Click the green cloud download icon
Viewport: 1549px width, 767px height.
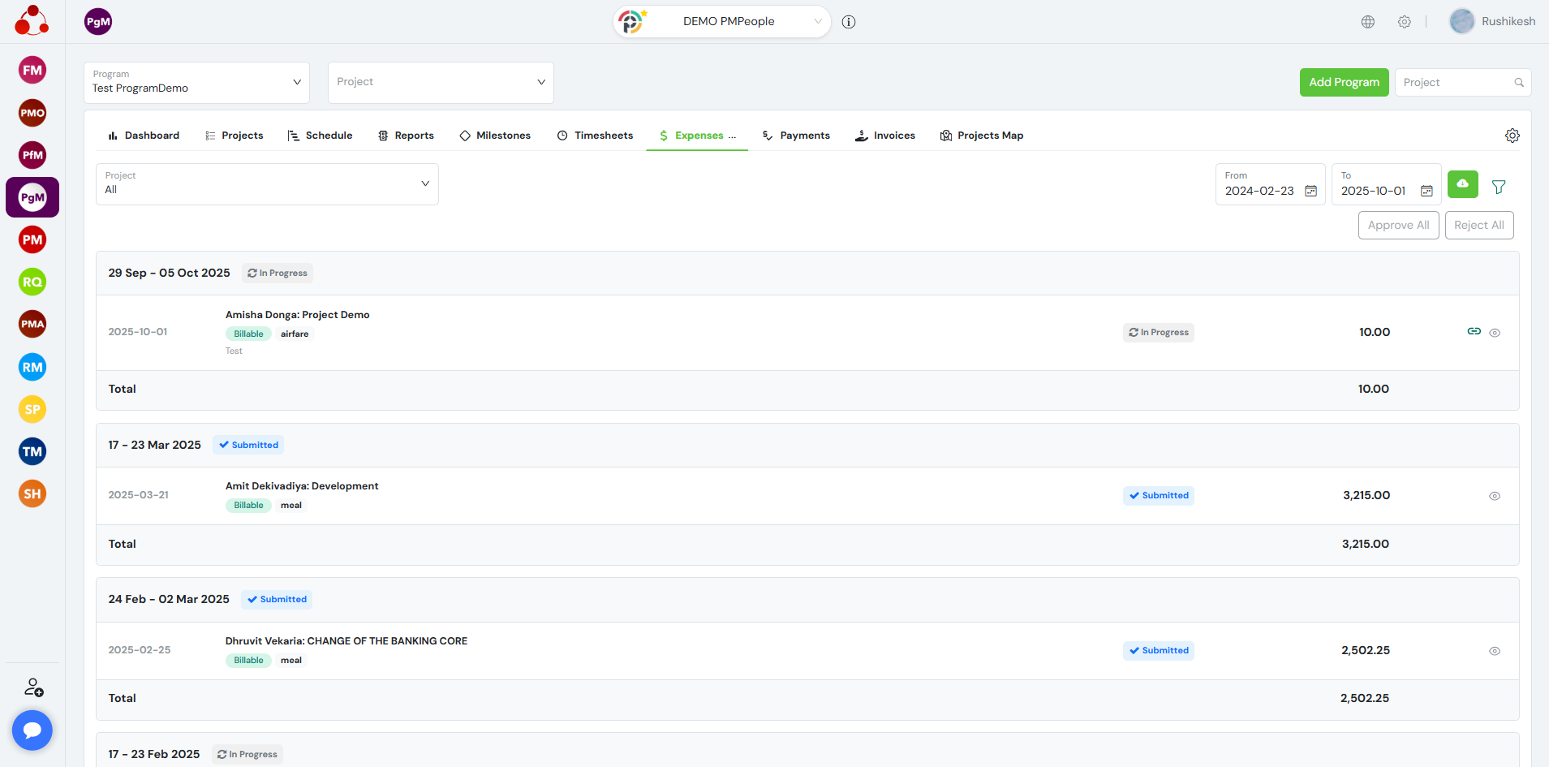(x=1462, y=184)
